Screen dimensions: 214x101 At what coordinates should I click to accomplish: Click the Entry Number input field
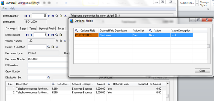pos(40,35)
